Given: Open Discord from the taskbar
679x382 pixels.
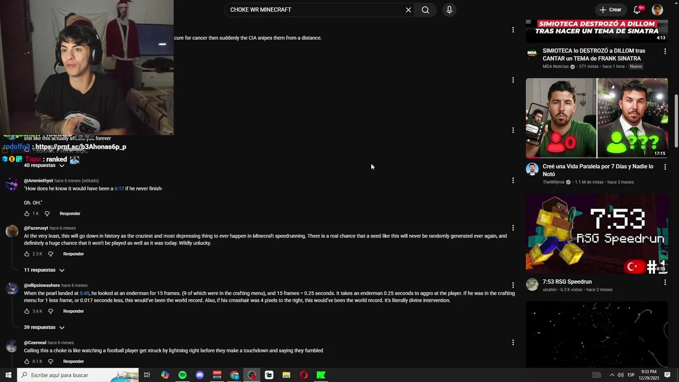Looking at the screenshot, I should tap(199, 375).
